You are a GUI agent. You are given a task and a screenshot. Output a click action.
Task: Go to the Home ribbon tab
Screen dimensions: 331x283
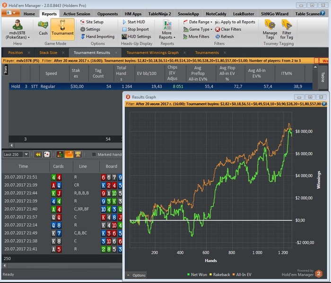29,14
